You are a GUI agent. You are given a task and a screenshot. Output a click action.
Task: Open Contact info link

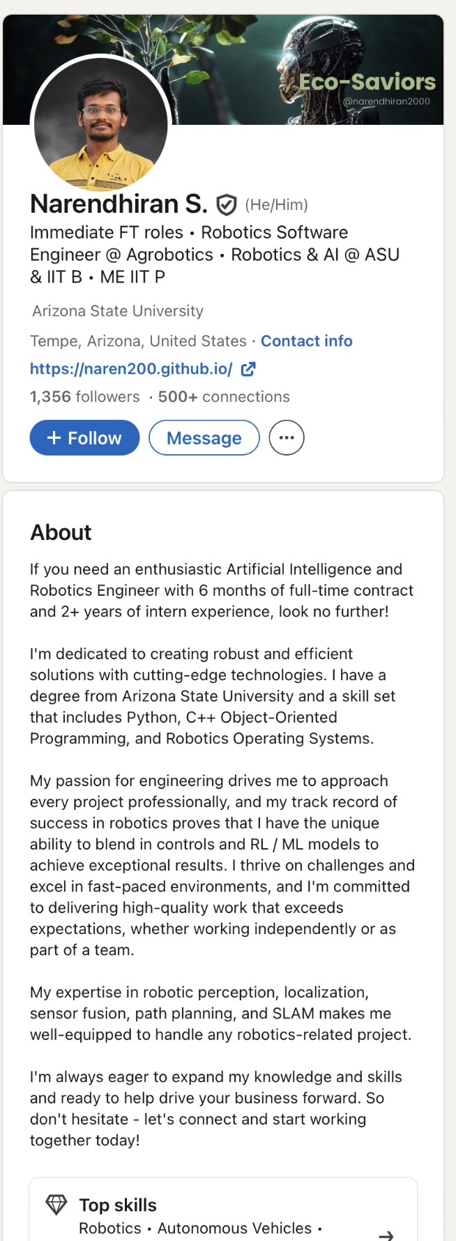tap(307, 341)
